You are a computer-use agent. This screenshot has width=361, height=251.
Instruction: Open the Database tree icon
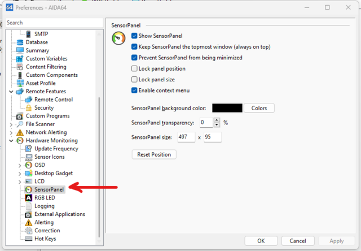[20, 42]
